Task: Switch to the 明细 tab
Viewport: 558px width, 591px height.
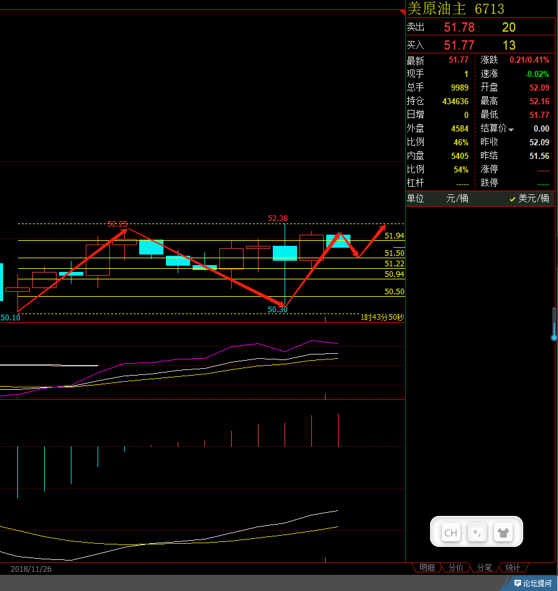Action: click(x=427, y=567)
